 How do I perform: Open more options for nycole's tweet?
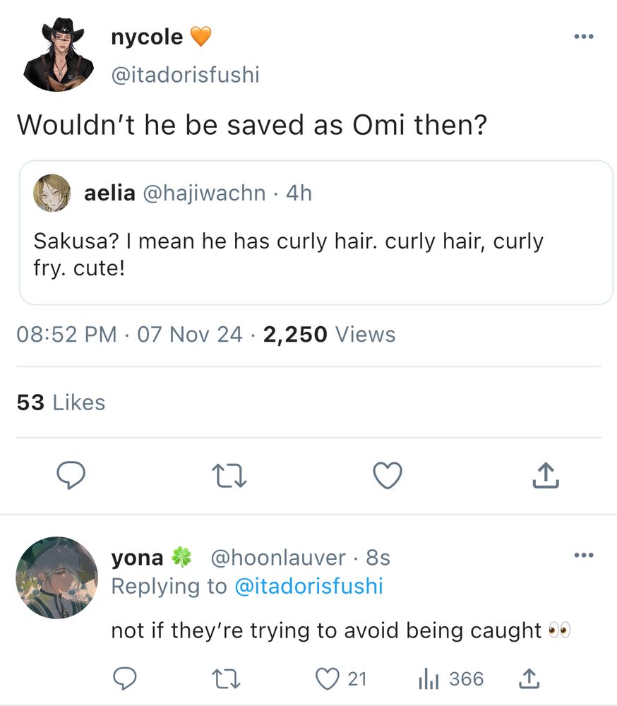click(x=583, y=37)
